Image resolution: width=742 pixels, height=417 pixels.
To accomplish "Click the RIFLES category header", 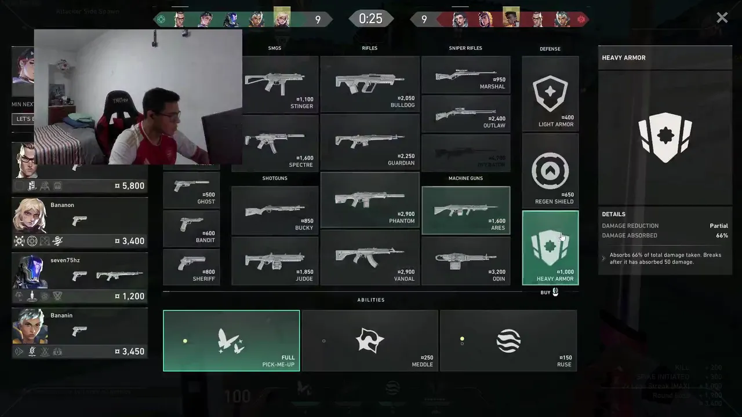I will 370,48.
